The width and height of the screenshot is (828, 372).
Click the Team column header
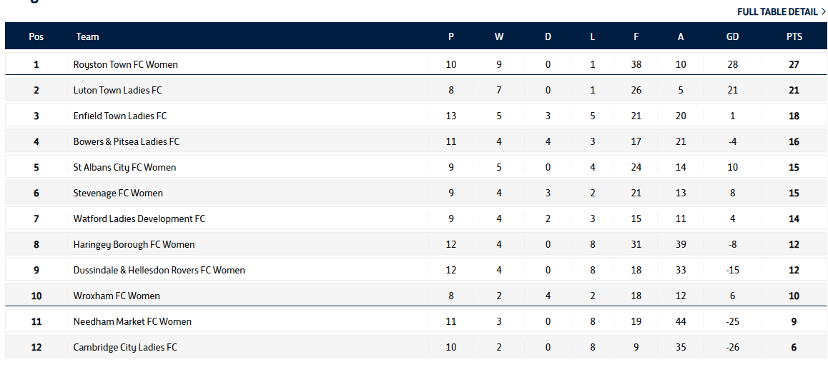pos(88,36)
